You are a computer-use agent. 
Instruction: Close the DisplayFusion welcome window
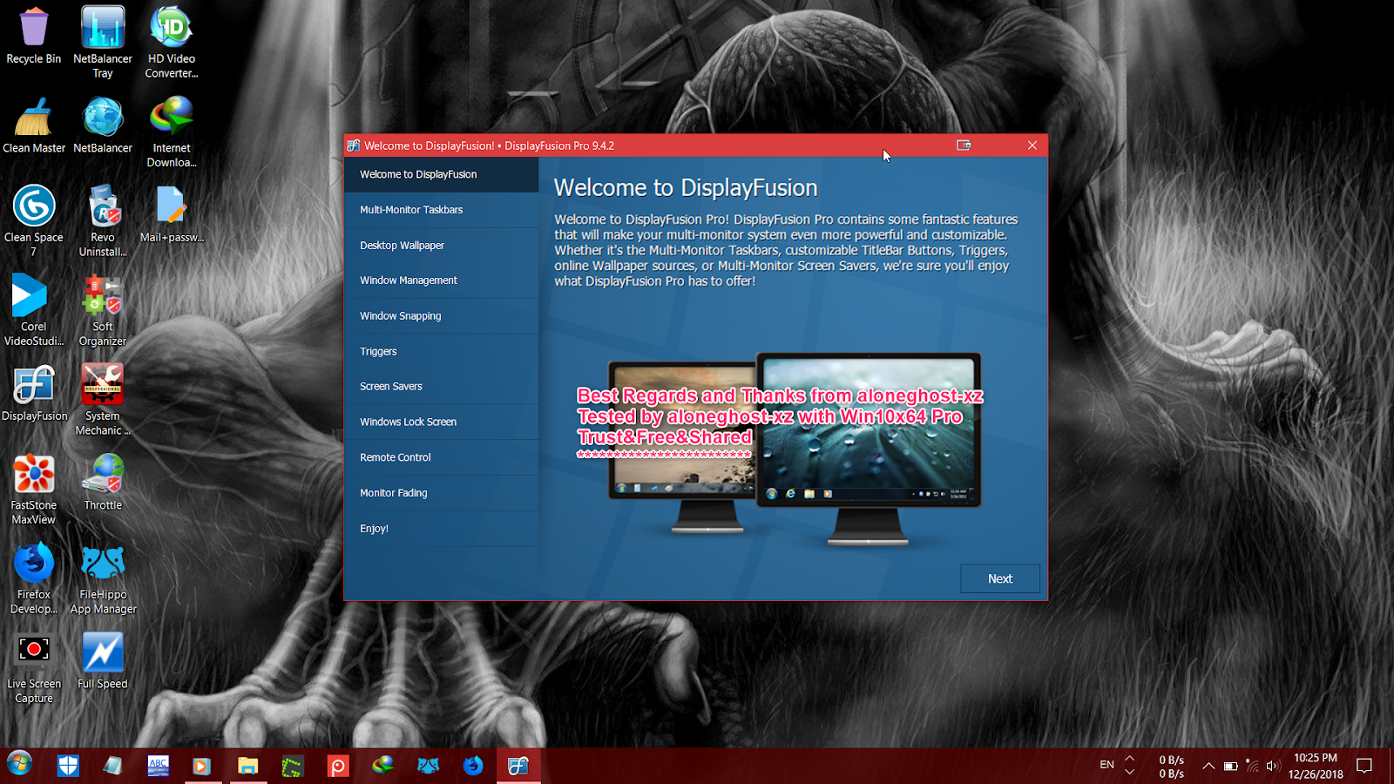coord(1032,145)
